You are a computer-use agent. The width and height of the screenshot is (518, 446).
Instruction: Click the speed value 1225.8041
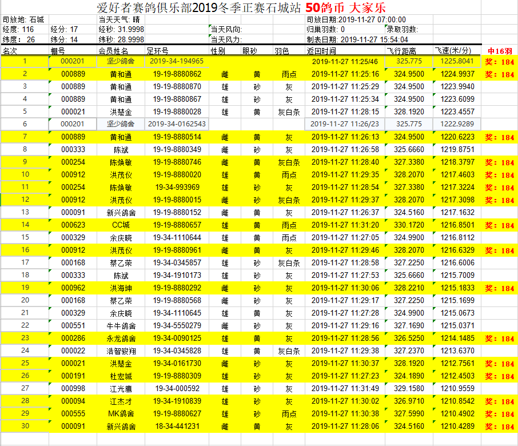[457, 61]
